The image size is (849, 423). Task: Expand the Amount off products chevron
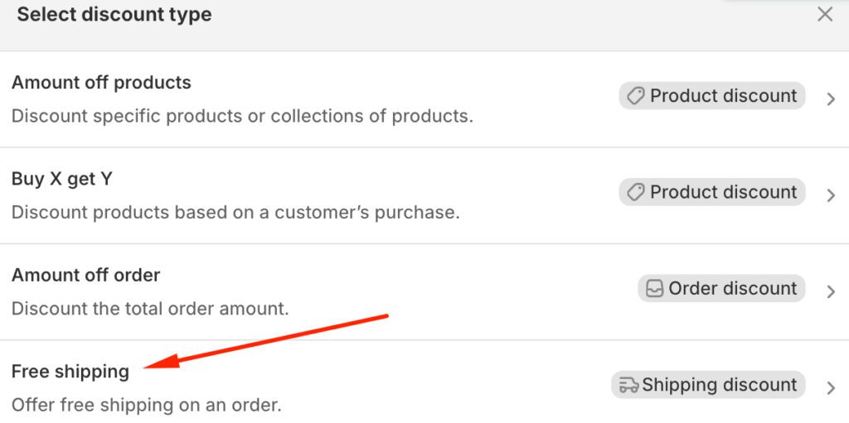[831, 99]
